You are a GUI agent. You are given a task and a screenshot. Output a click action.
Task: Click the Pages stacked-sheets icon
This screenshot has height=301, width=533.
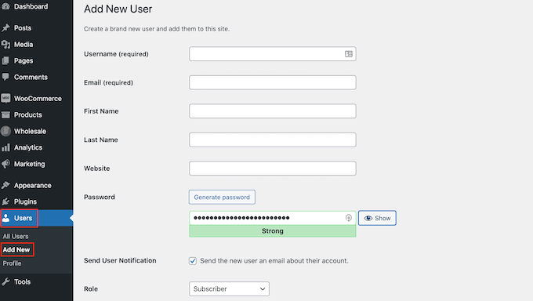point(5,60)
